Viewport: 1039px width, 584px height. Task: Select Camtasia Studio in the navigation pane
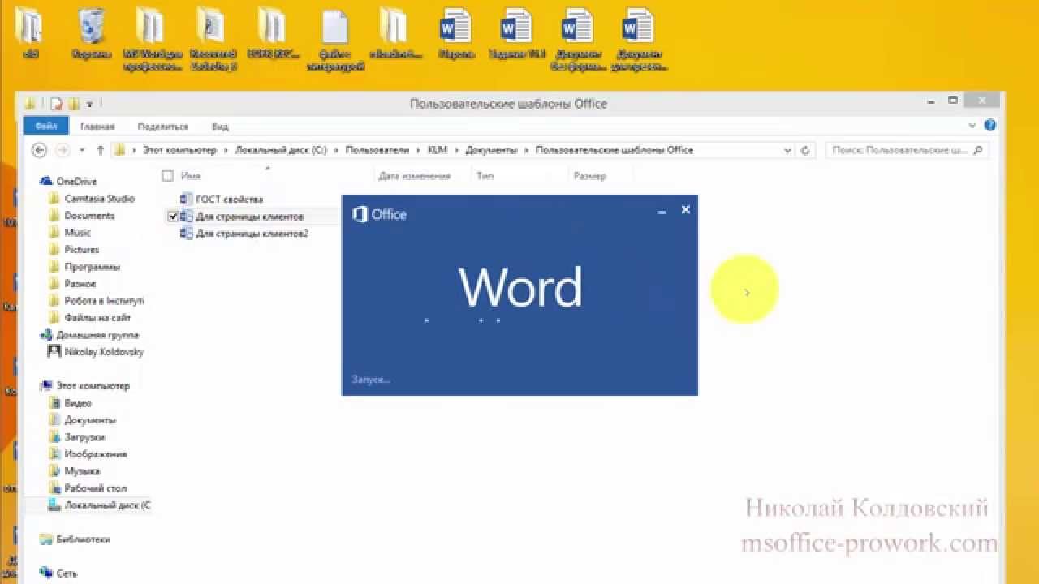coord(99,199)
